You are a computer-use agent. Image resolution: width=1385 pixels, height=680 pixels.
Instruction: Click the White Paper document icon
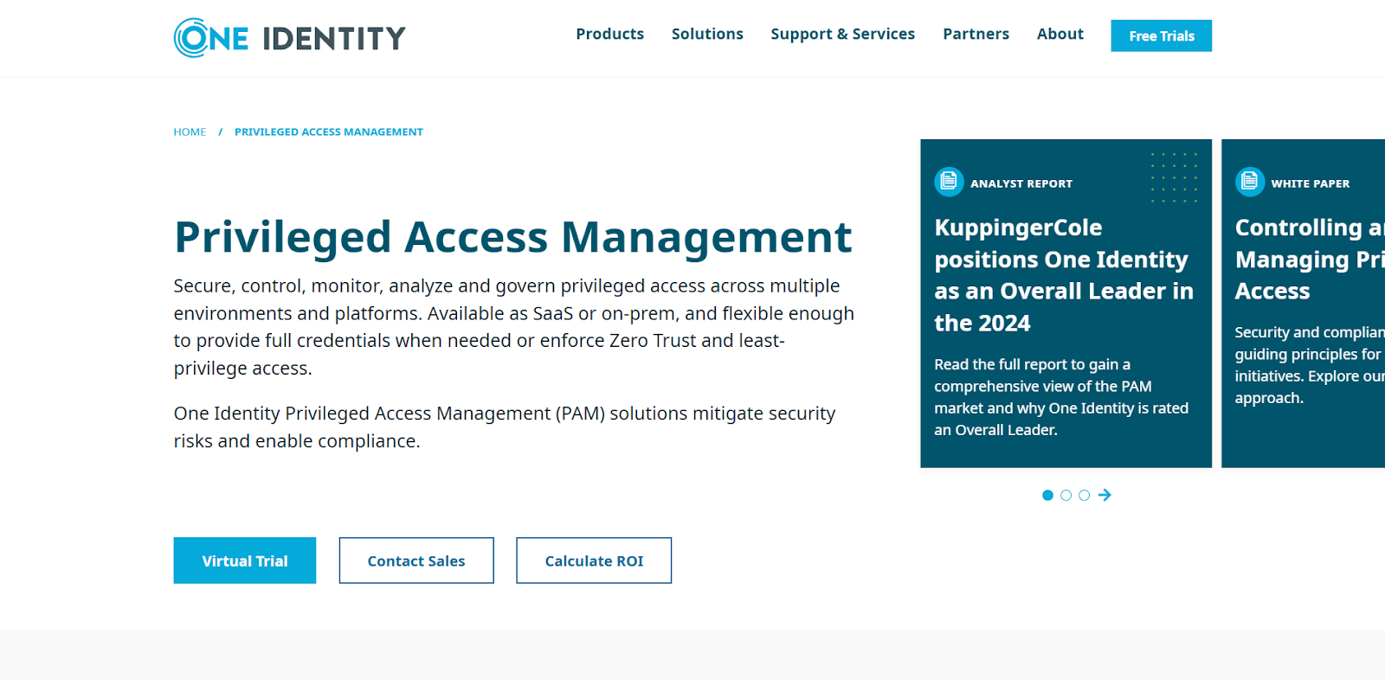1249,182
